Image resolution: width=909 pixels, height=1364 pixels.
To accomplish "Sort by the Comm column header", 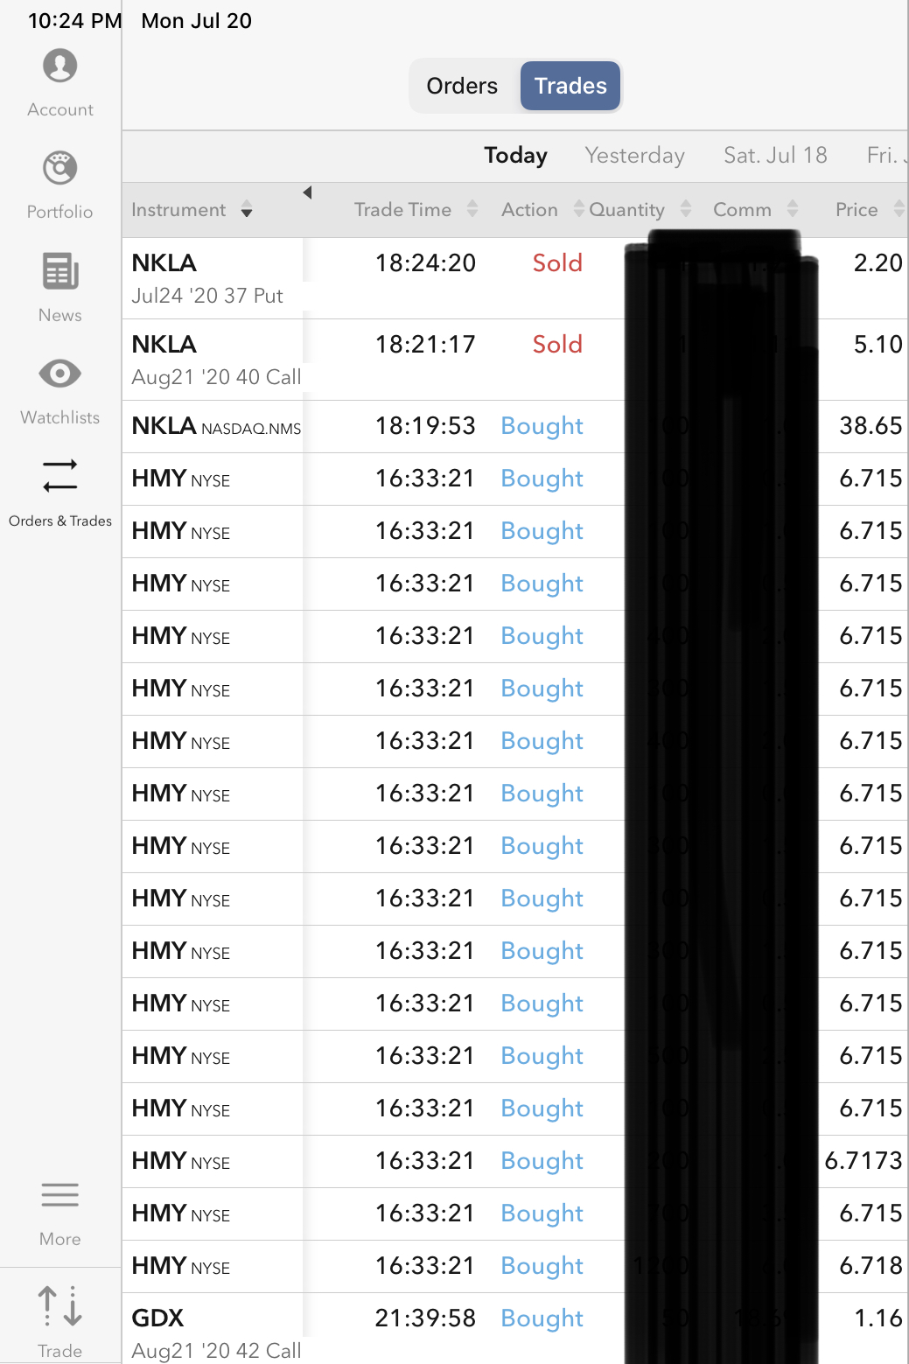I will pyautogui.click(x=754, y=210).
